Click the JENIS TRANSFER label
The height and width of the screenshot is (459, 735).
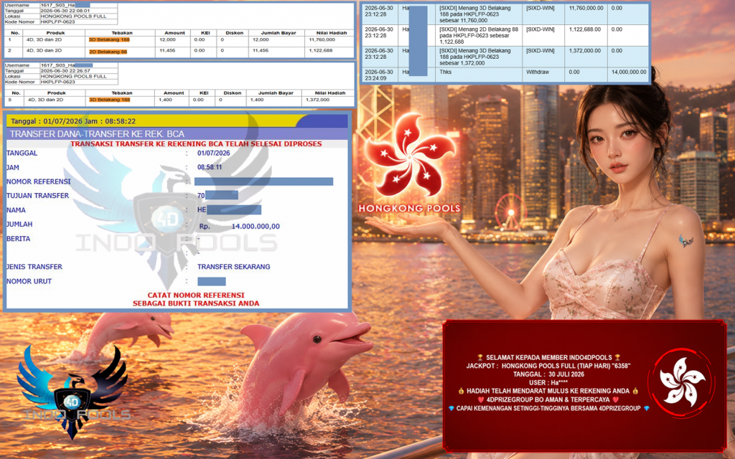tap(34, 267)
